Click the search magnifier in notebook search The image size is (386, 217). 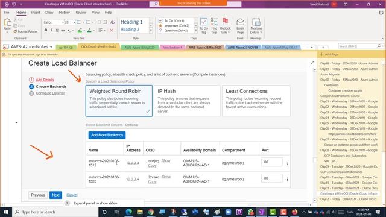[x=379, y=46]
